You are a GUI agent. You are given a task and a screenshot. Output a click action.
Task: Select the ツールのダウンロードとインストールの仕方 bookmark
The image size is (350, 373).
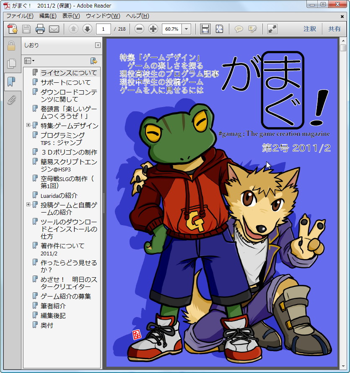point(69,229)
